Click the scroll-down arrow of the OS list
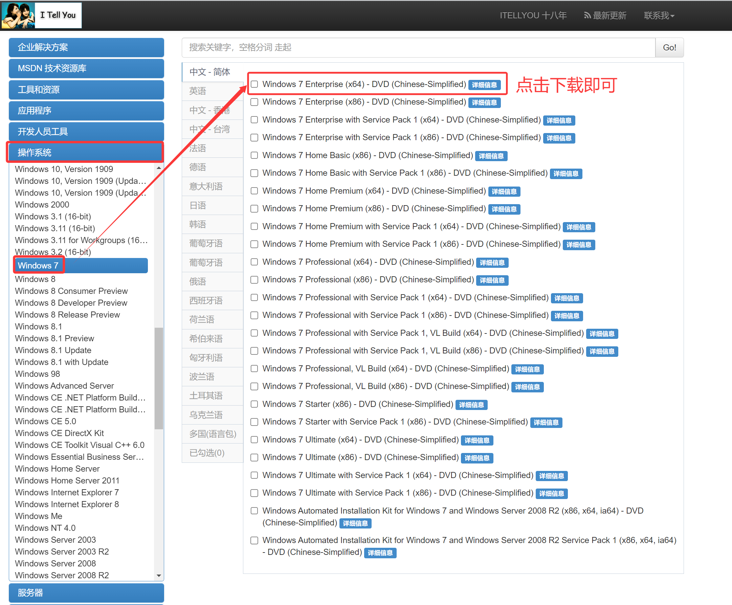 click(159, 576)
